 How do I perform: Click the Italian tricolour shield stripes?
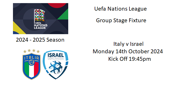(31, 69)
